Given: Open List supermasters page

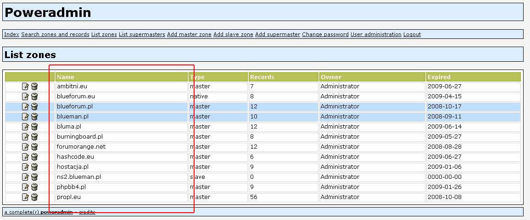Looking at the screenshot, I should click(142, 34).
